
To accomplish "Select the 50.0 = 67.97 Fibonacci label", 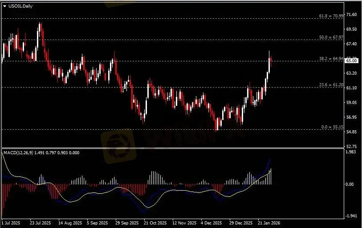I will pyautogui.click(x=331, y=37).
